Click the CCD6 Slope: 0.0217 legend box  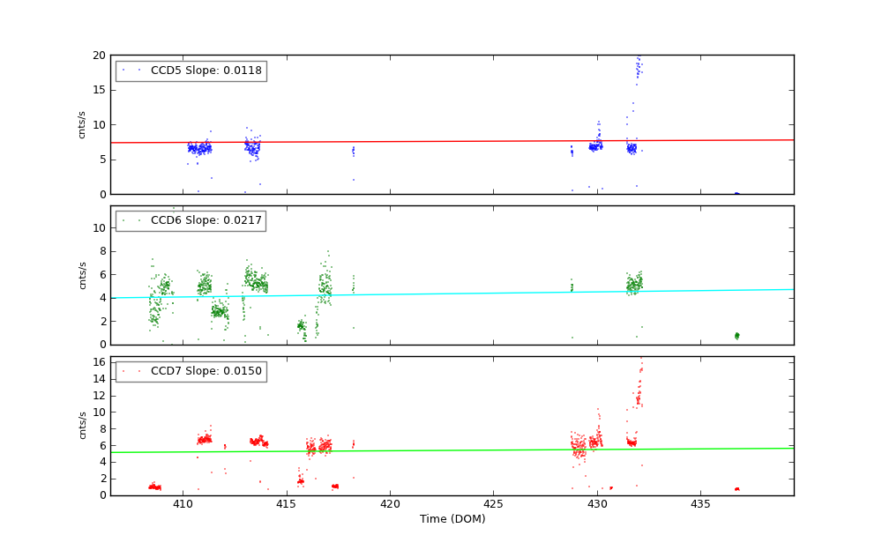tap(191, 220)
